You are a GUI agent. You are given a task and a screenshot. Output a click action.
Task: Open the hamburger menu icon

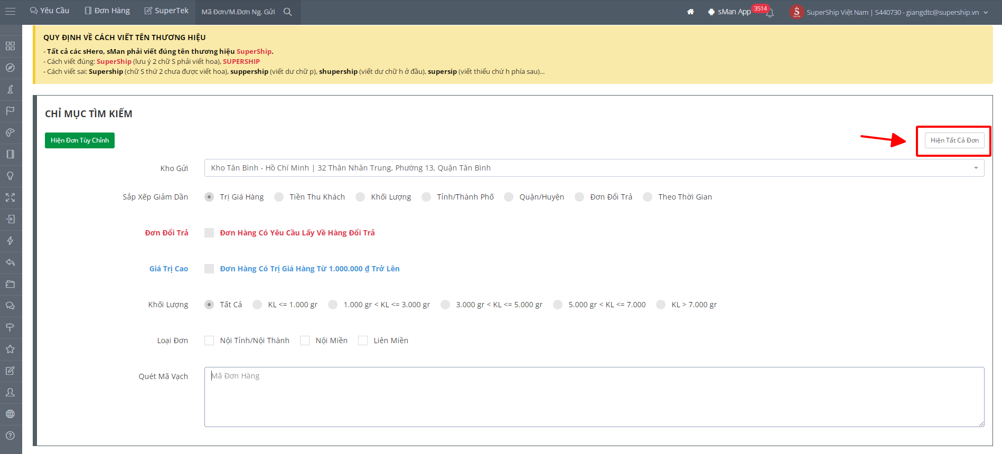pos(10,11)
